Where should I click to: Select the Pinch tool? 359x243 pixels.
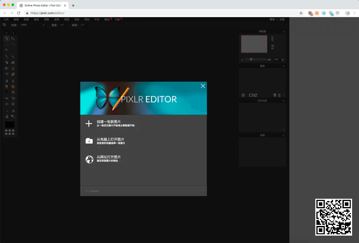(13, 104)
